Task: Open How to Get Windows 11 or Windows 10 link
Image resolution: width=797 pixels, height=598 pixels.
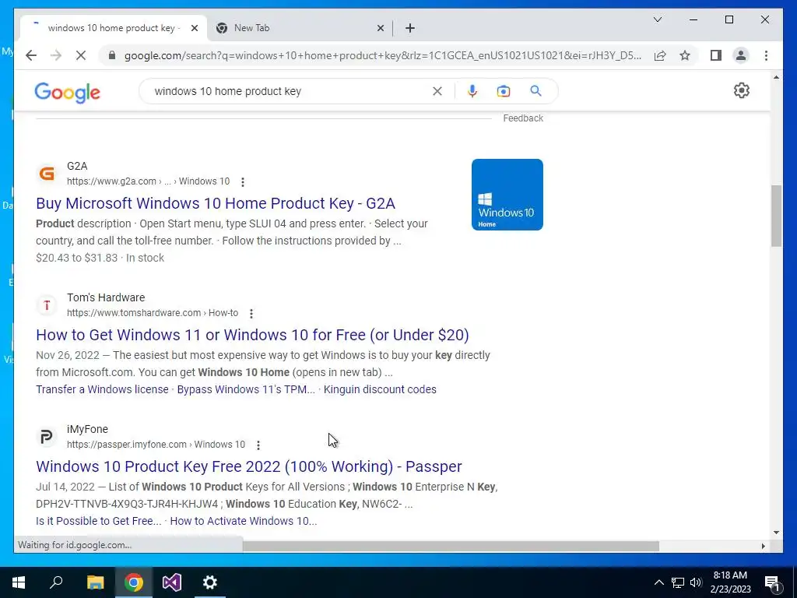Action: point(253,335)
